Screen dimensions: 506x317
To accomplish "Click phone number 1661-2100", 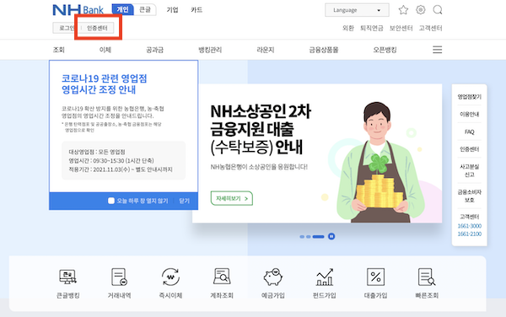I will 469,234.
